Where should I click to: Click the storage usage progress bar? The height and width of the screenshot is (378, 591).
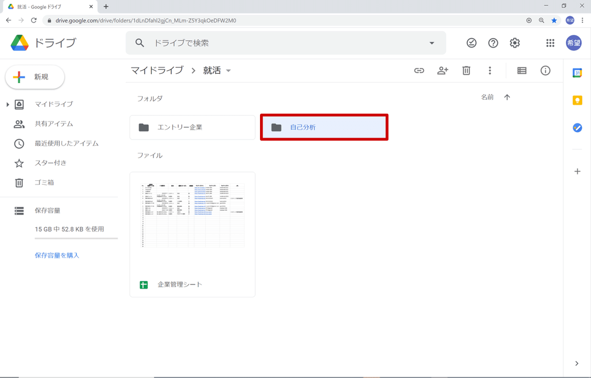tap(76, 239)
